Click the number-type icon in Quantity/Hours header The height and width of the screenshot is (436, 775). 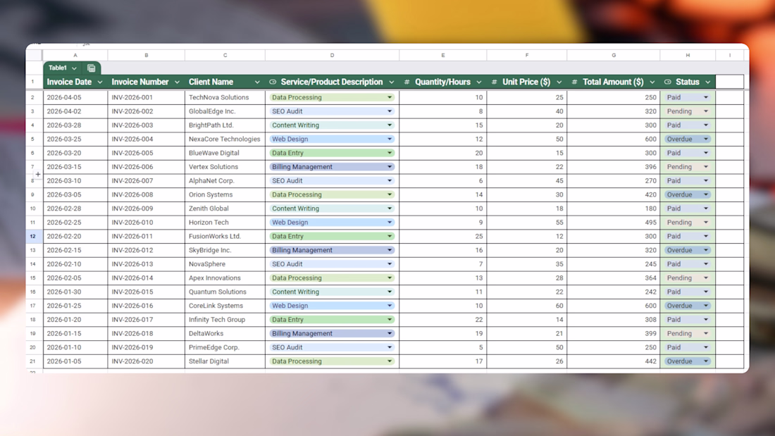click(407, 82)
